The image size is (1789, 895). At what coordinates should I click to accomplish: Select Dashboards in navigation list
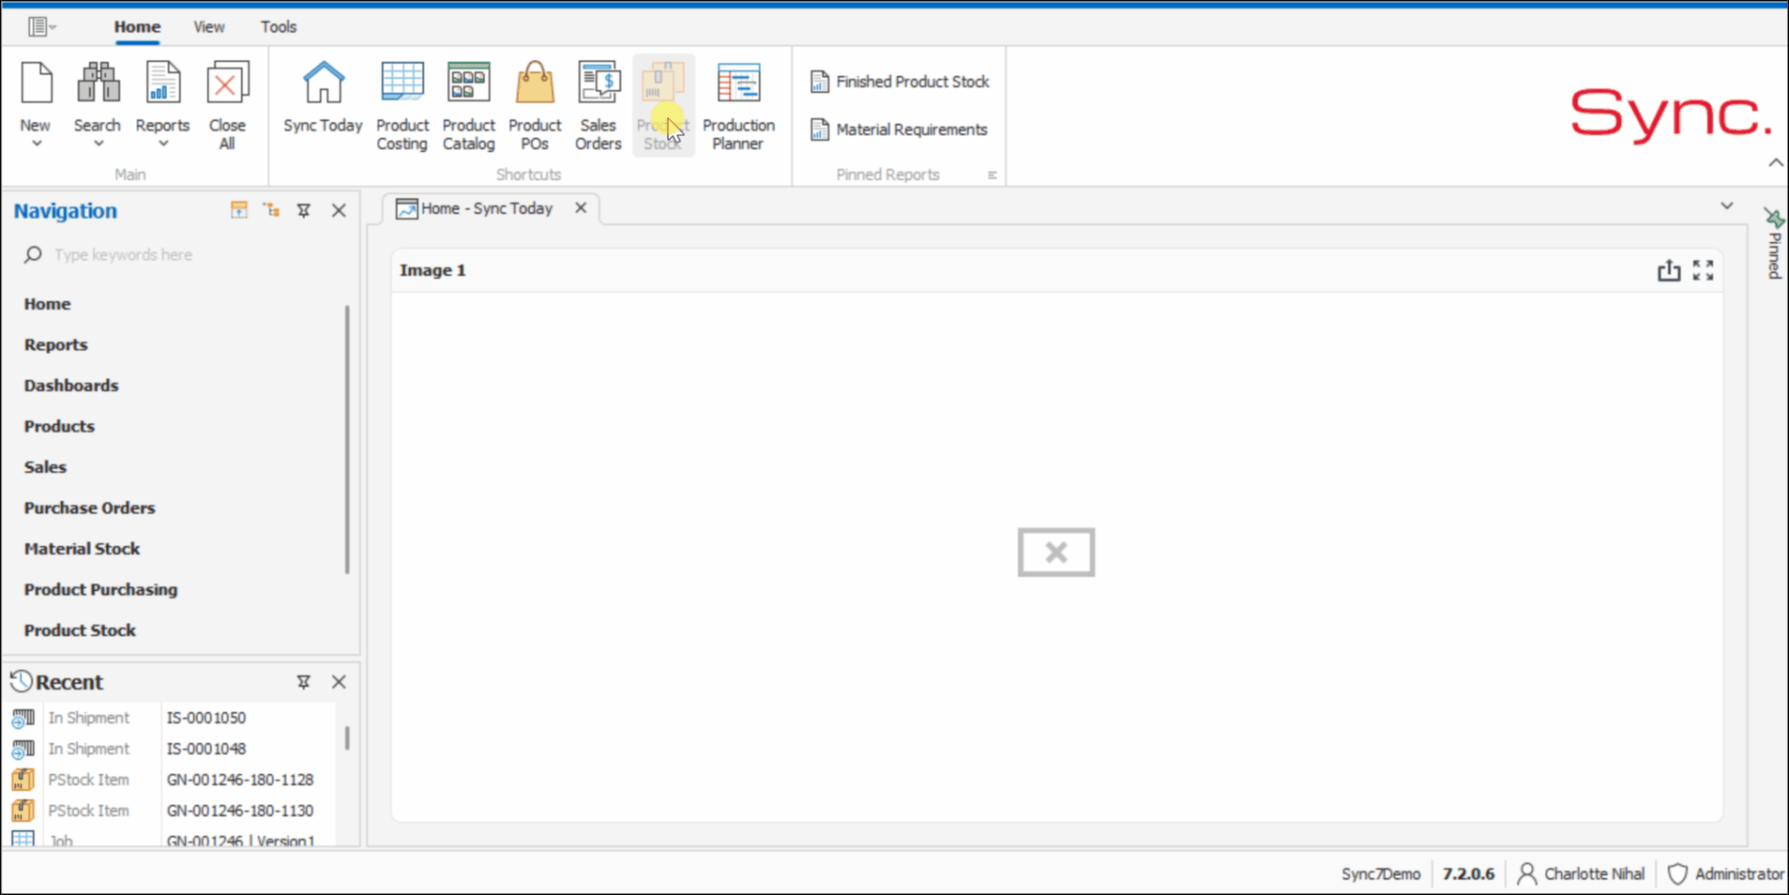pos(71,386)
